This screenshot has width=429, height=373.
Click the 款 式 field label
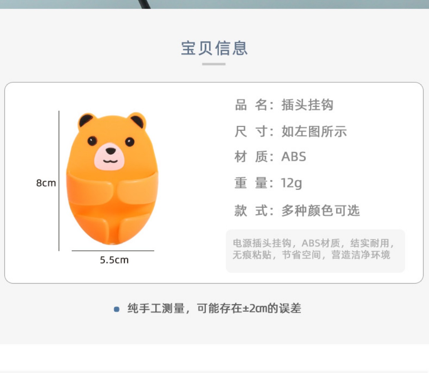click(x=254, y=210)
